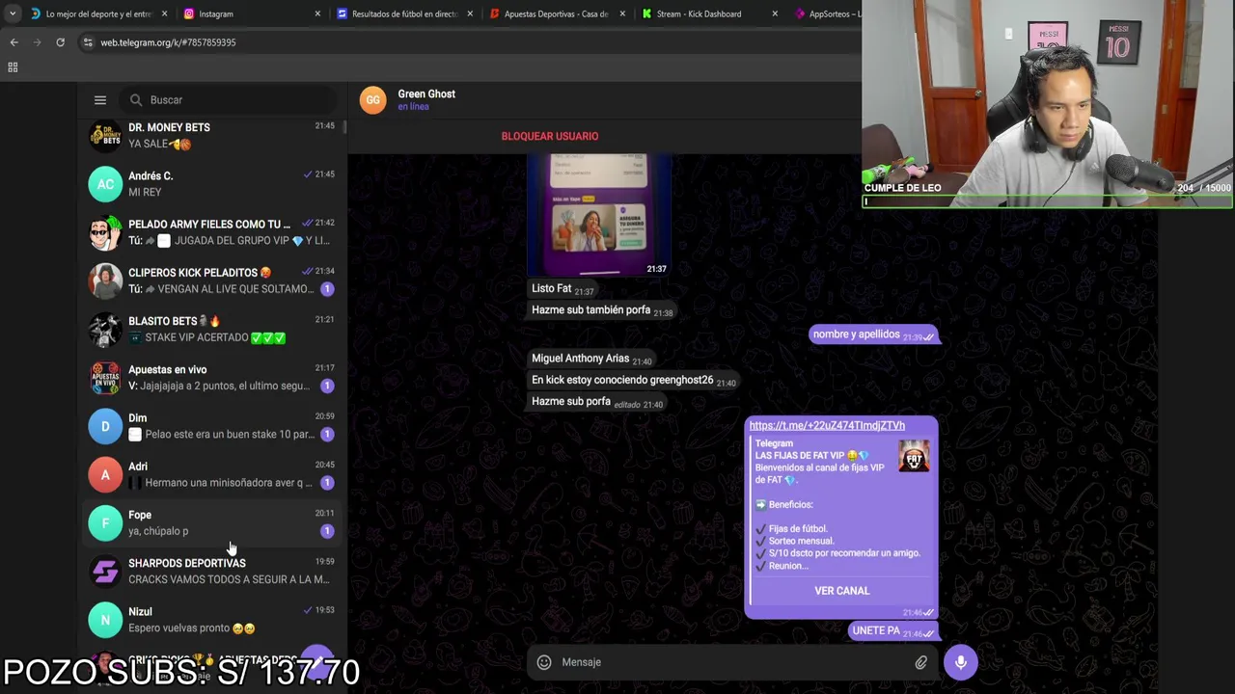Screen dimensions: 1235x694
Task: Open the tab search dropdown arrow
Action: [x=12, y=13]
